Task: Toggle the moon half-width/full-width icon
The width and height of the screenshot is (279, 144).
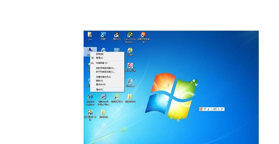Action: (208, 109)
